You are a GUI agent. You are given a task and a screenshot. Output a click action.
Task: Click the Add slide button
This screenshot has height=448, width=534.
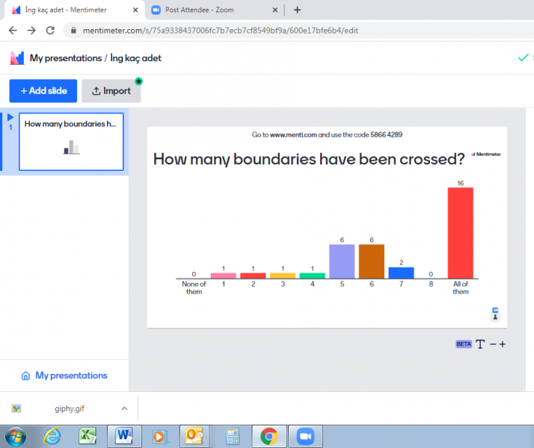click(43, 91)
